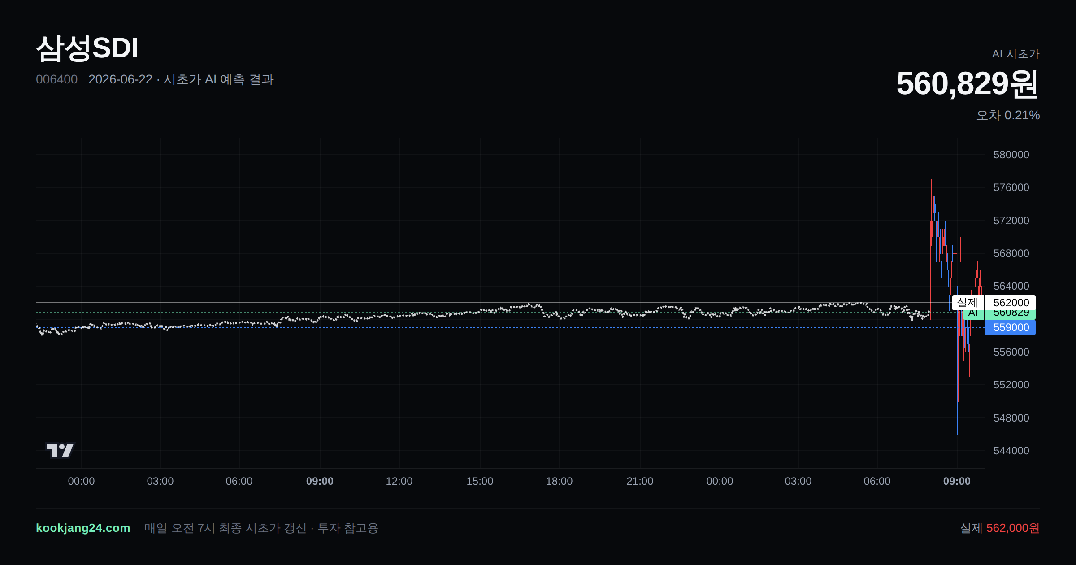Viewport: 1076px width, 565px height.
Task: Click the TradingView logo icon
Action: [x=60, y=450]
